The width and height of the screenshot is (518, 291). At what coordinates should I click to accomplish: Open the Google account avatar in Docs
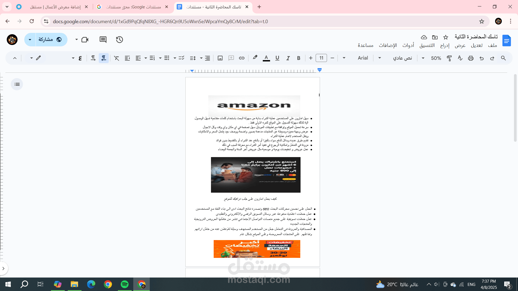[12, 40]
